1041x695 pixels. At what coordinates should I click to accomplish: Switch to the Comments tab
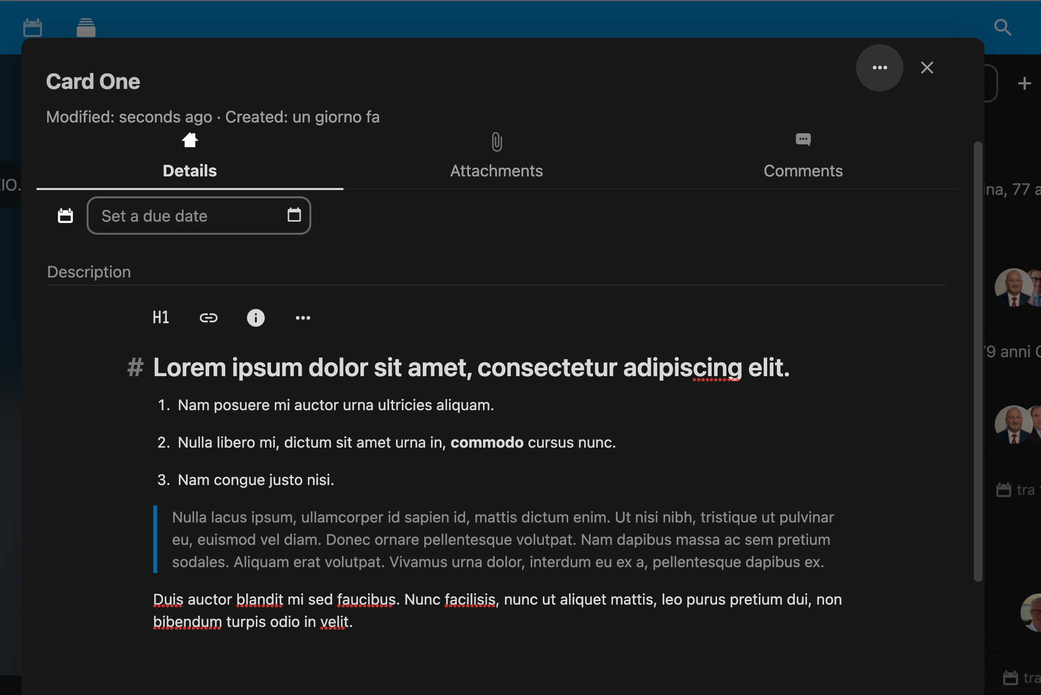point(803,171)
